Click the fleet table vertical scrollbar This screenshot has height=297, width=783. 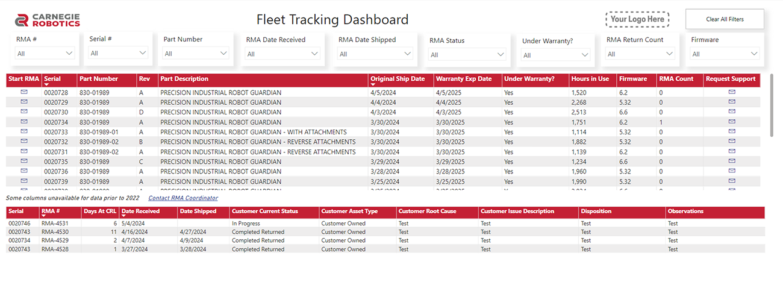coord(772,106)
